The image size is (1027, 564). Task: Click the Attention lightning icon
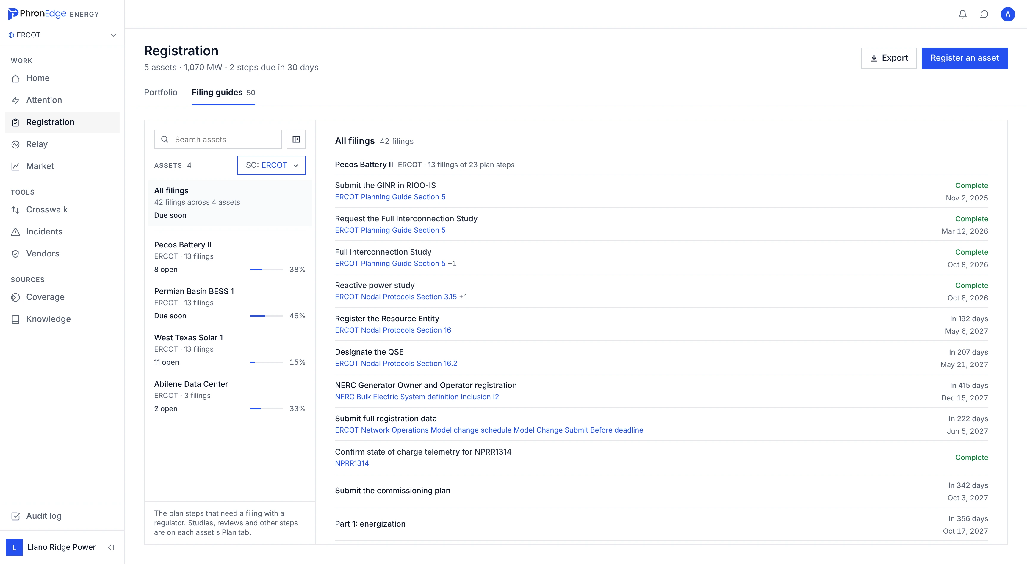point(15,101)
